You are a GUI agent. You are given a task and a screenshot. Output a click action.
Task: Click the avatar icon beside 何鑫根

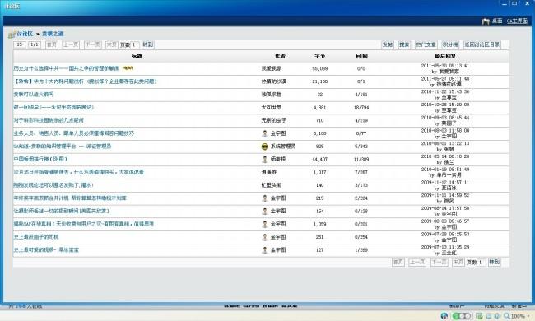tap(265, 160)
